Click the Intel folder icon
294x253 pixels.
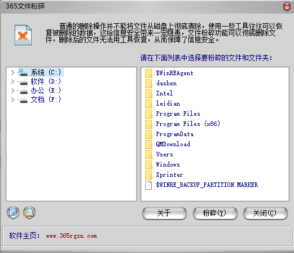click(x=148, y=94)
